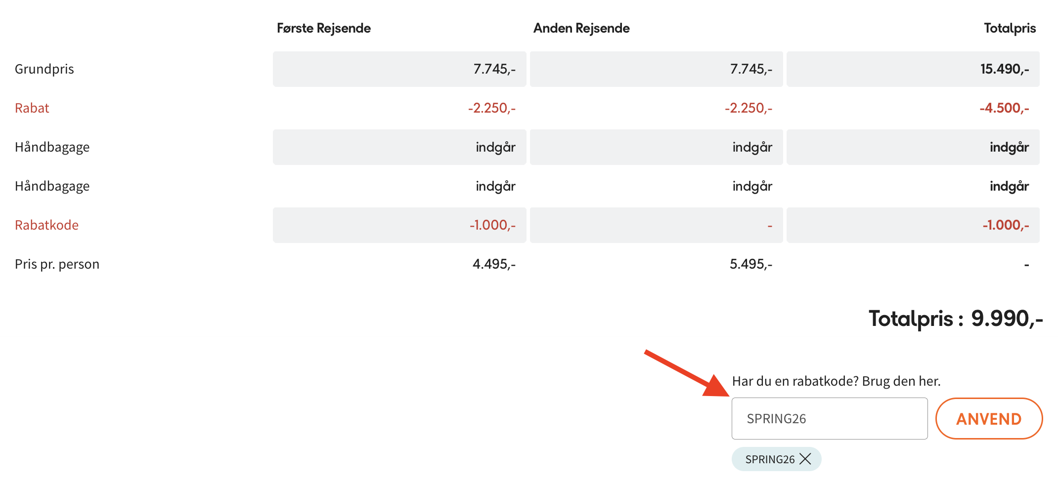Screen dimensions: 1058x481
Task: Click the red Rabat row label
Action: coord(32,108)
